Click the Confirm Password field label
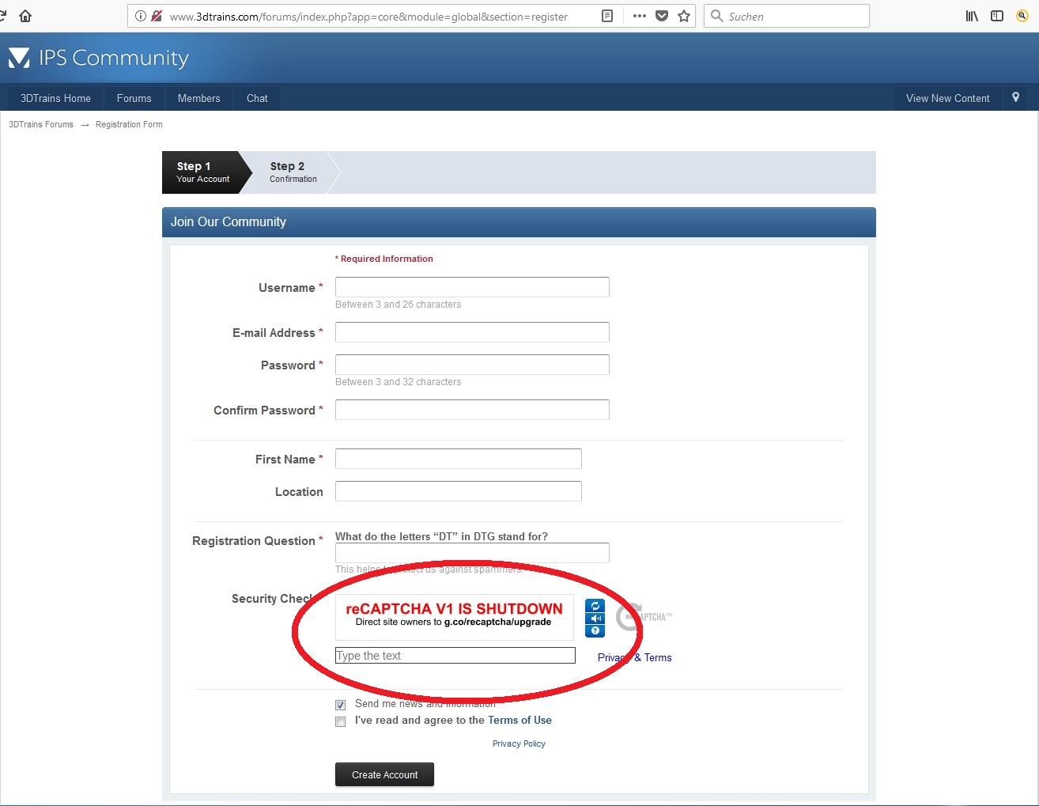Screen dimensions: 1039x806 pos(264,411)
